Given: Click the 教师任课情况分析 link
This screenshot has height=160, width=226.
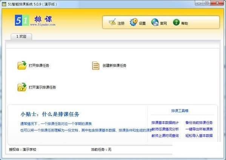Looking at the screenshot, I should point(165,129).
